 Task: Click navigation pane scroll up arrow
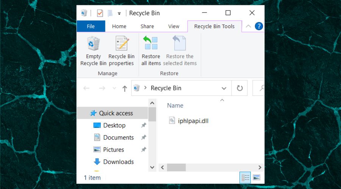point(152,103)
